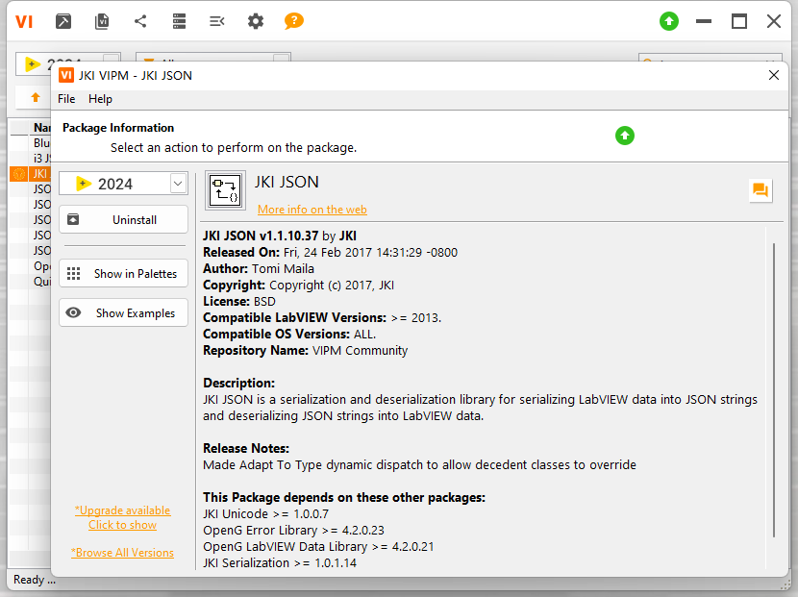Click 'License: BSD' text
The width and height of the screenshot is (798, 597).
pyautogui.click(x=239, y=301)
